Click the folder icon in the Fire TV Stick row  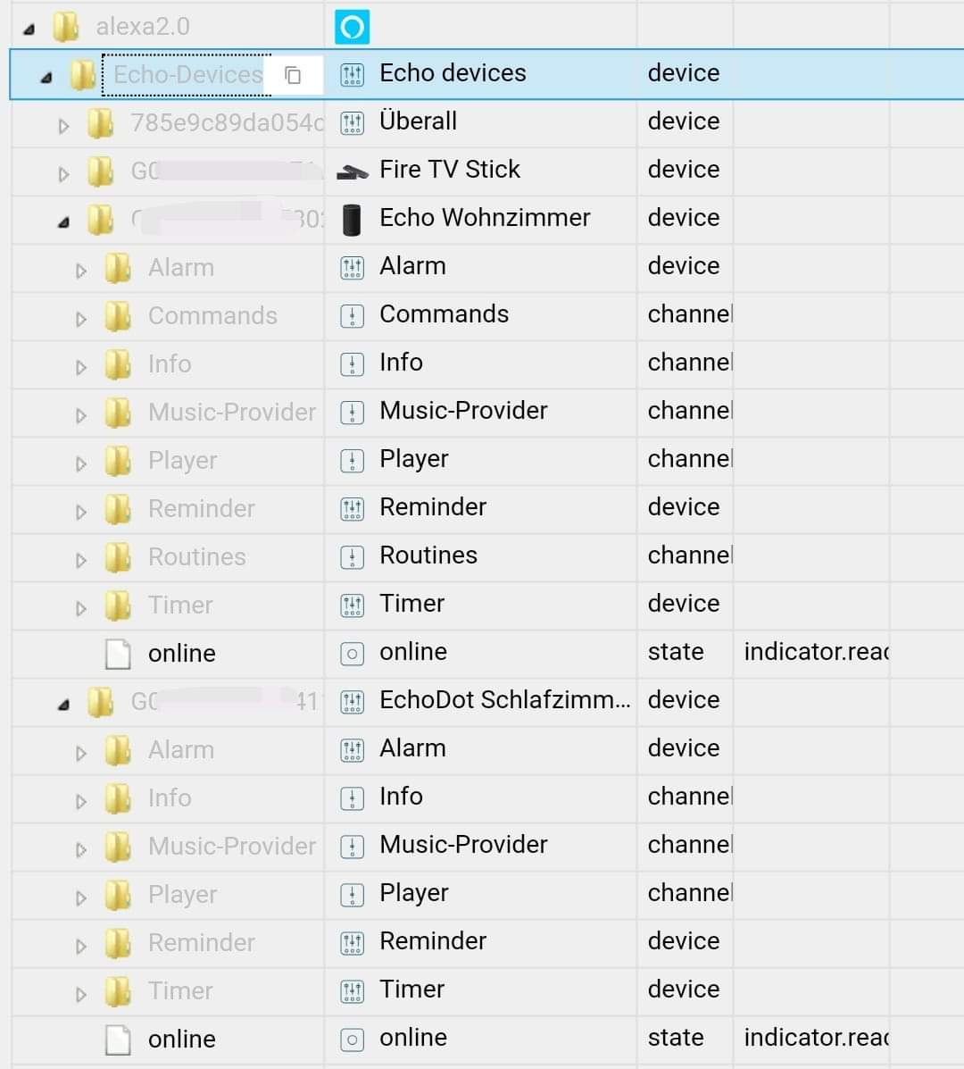click(100, 171)
